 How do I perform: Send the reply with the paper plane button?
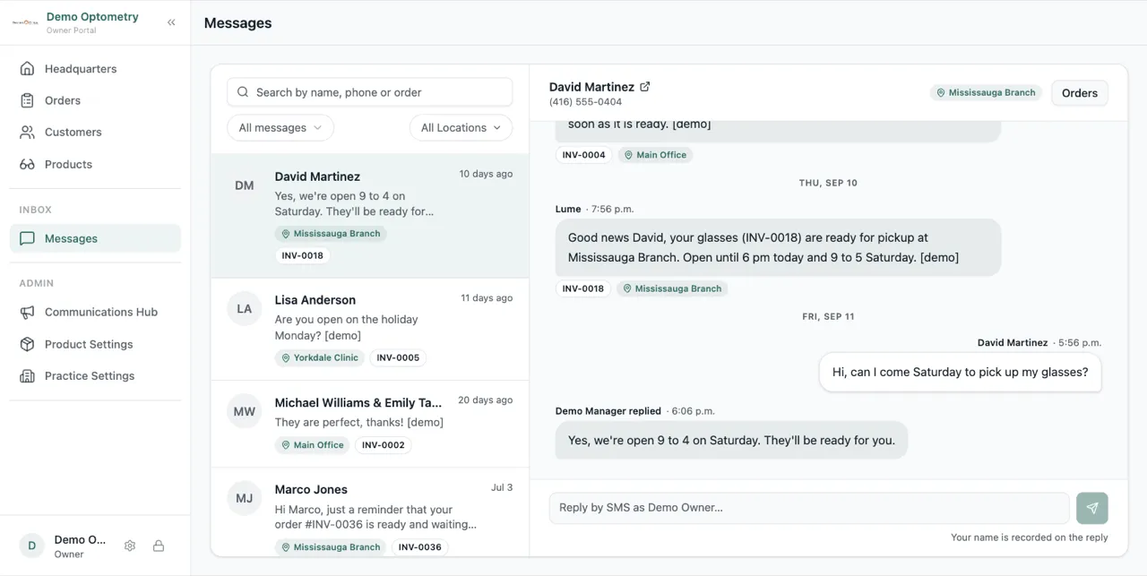tap(1092, 508)
